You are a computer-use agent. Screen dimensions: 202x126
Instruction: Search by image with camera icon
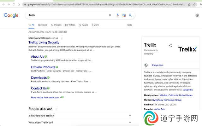click(124, 15)
